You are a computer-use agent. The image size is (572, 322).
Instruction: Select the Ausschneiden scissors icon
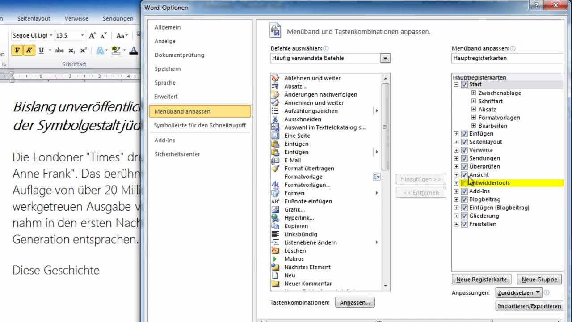click(275, 119)
